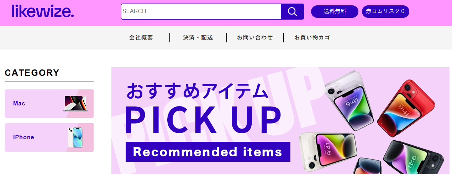
Task: View the お買い物カゴ shopping cart
Action: pyautogui.click(x=312, y=37)
